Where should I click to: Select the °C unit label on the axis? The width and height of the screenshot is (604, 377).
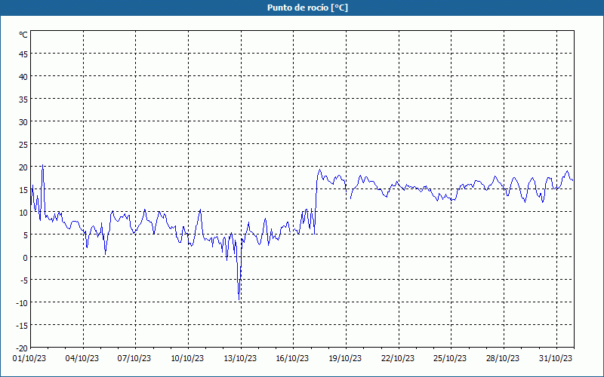pyautogui.click(x=23, y=35)
